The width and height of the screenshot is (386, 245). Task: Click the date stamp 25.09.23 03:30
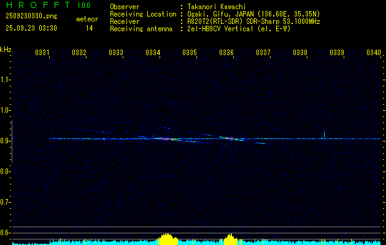click(31, 28)
